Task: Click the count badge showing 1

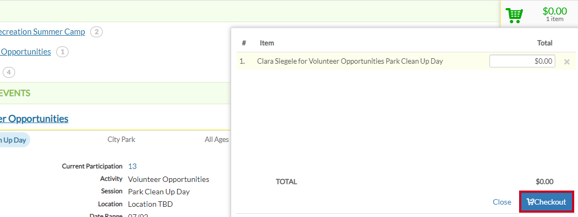Action: coord(62,52)
